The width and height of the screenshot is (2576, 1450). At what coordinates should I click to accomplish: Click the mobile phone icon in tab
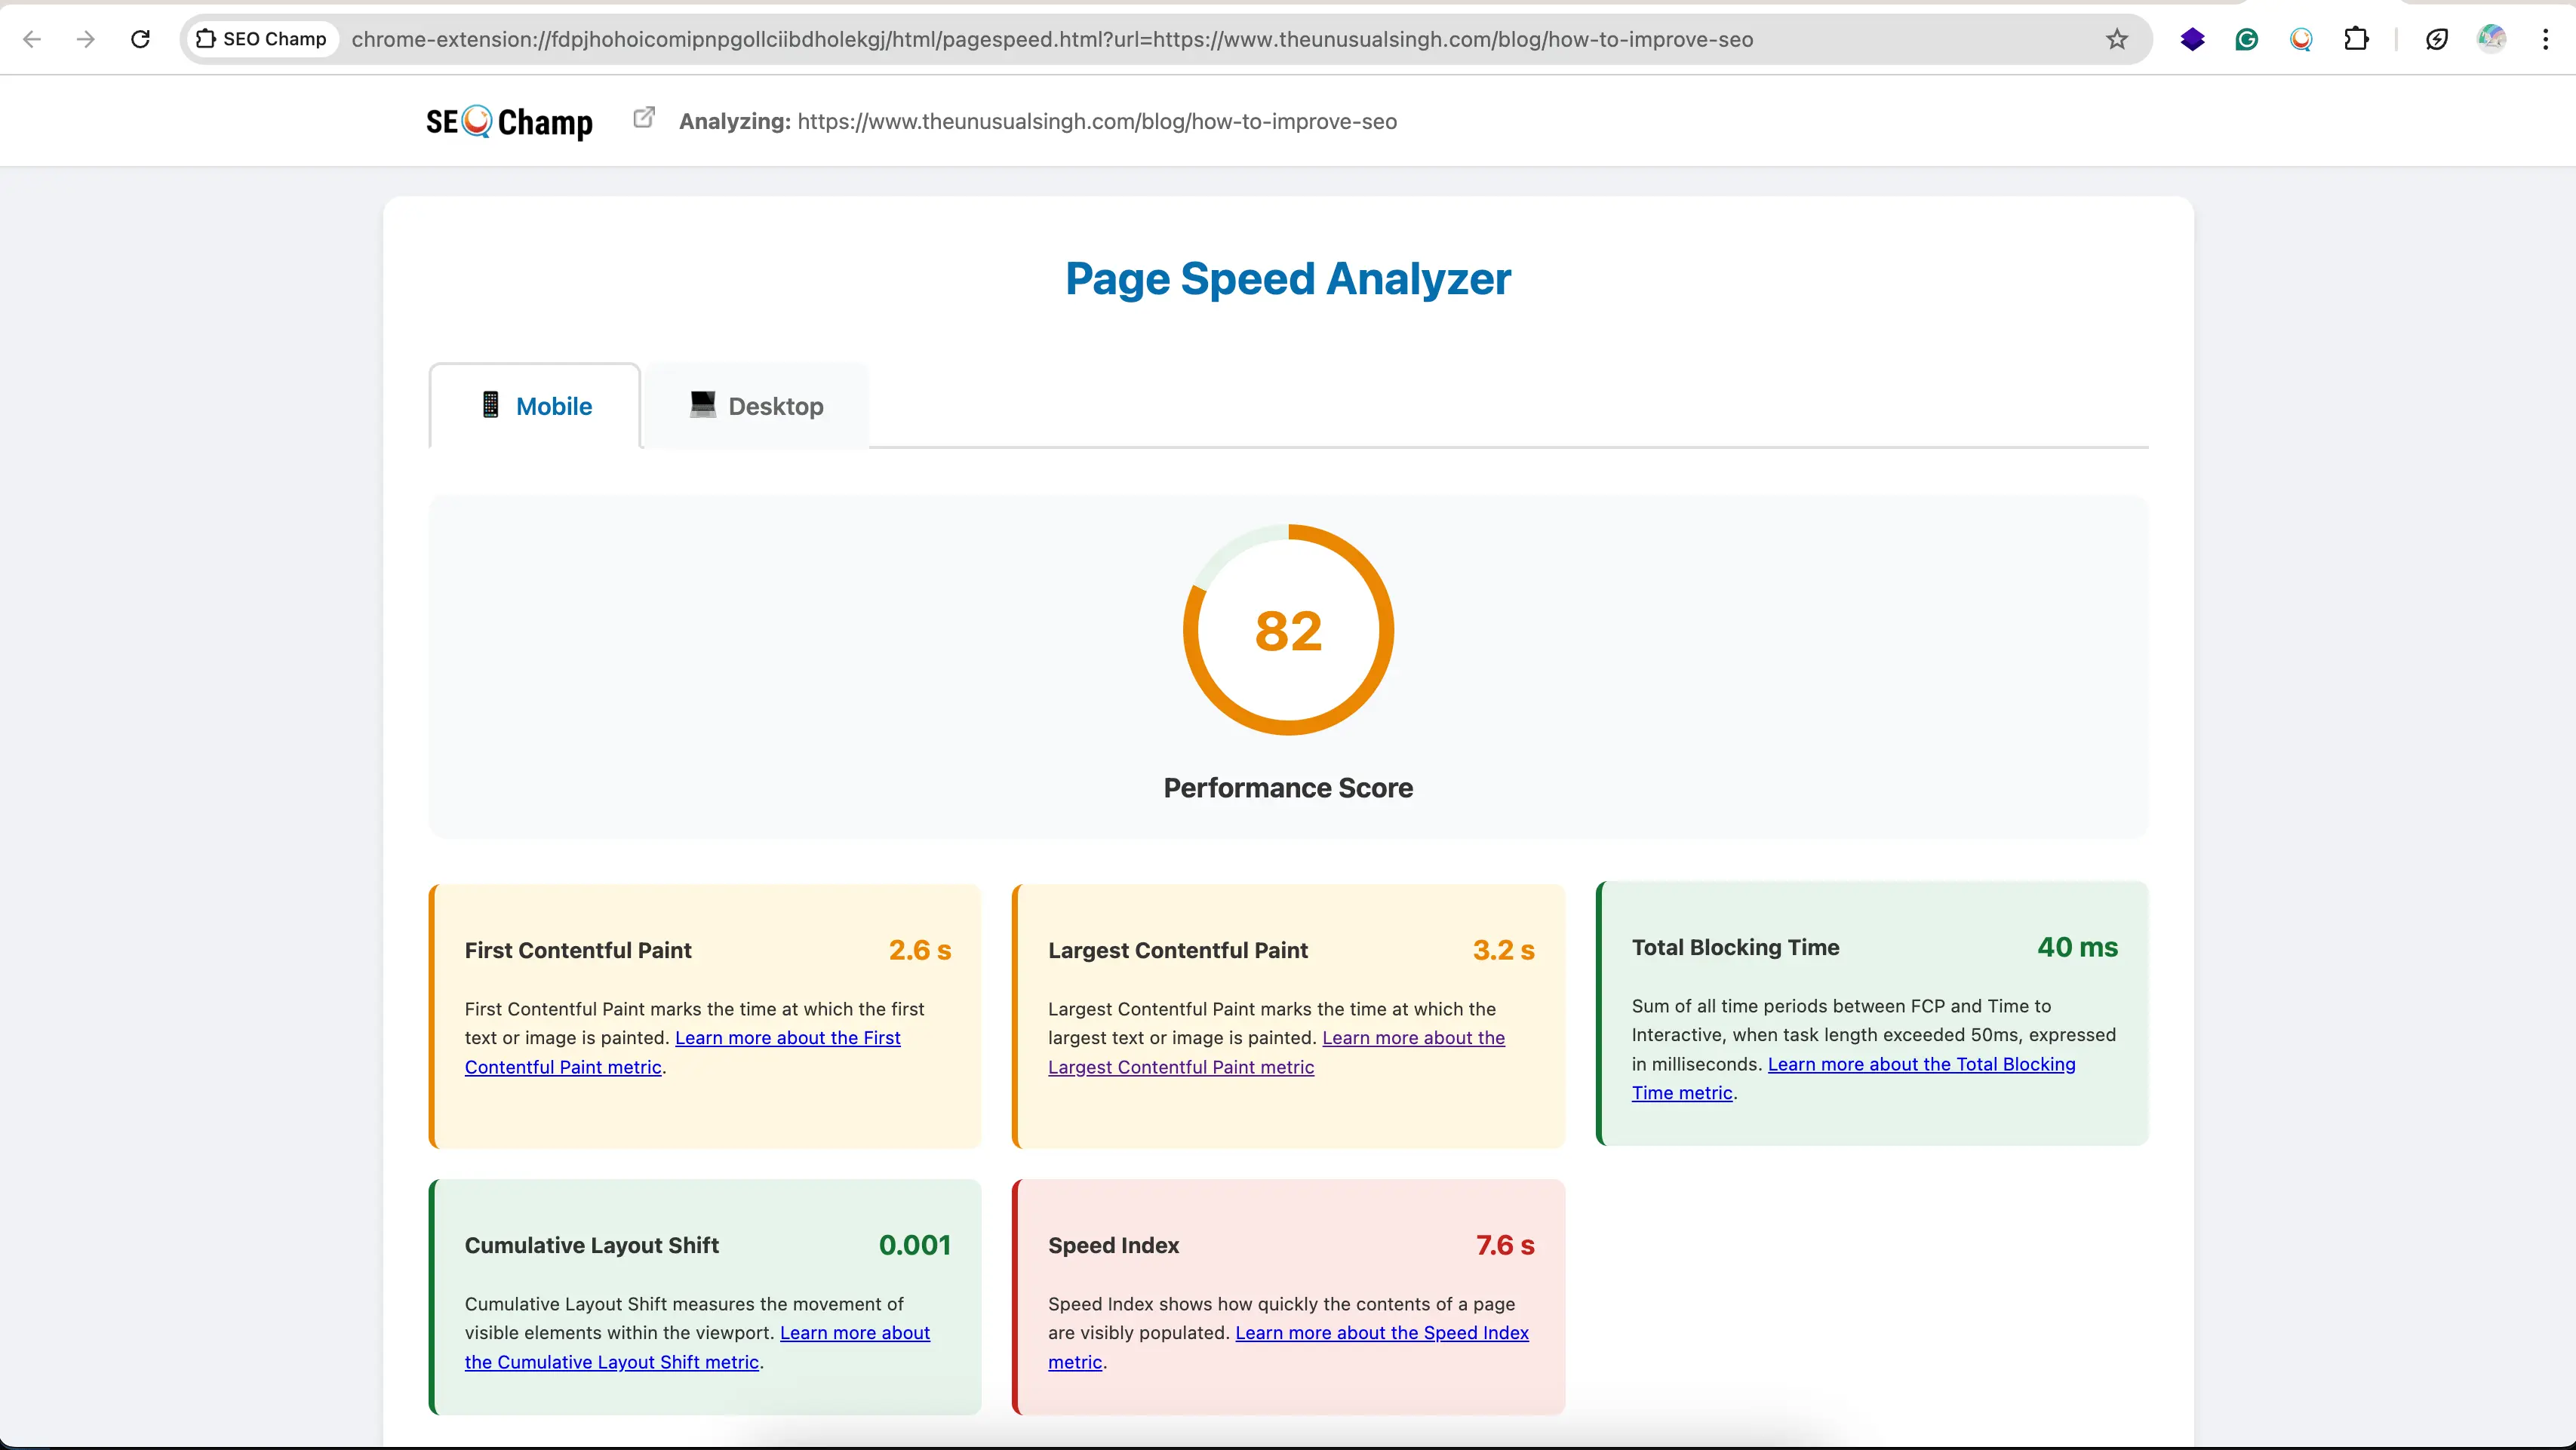[490, 405]
